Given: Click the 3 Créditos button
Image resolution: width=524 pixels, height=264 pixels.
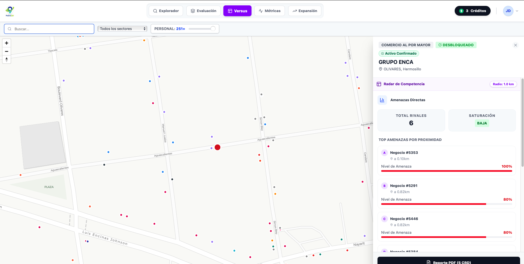Looking at the screenshot, I should (x=472, y=11).
